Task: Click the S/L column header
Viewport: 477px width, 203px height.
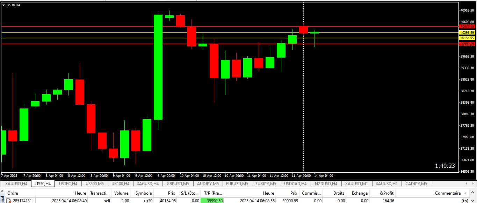Action: click(x=189, y=193)
